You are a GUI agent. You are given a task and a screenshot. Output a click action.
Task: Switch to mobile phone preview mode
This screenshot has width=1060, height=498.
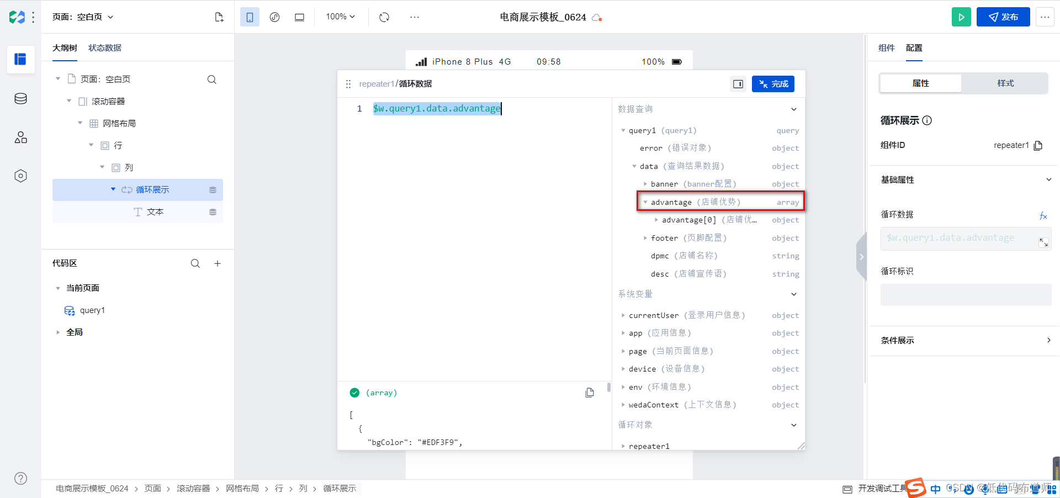(250, 17)
